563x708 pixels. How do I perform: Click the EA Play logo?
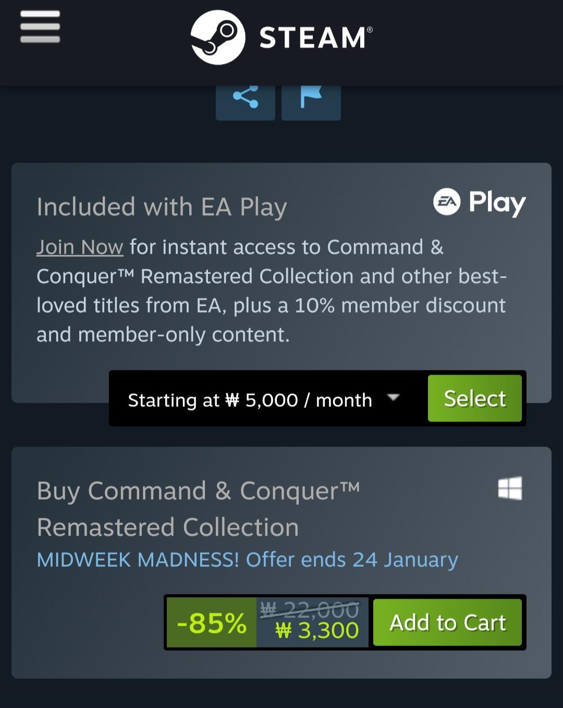click(x=480, y=202)
